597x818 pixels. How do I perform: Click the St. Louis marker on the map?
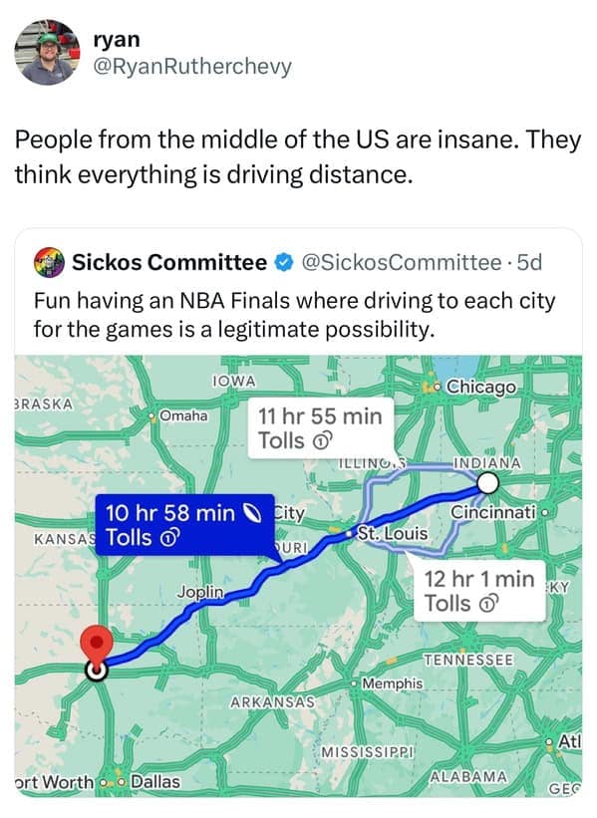(x=349, y=533)
